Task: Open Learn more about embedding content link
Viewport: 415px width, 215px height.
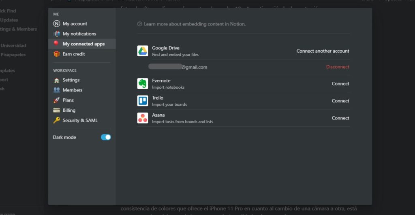Action: (195, 24)
